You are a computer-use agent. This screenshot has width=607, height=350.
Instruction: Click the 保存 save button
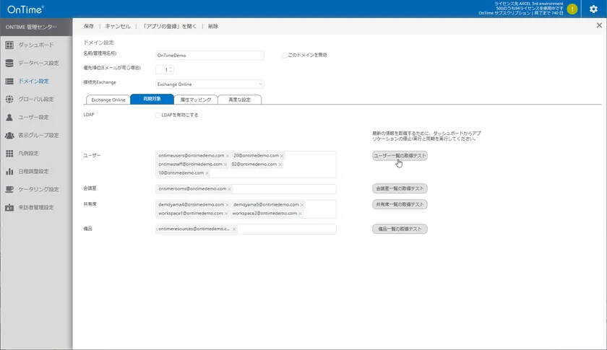(88, 26)
